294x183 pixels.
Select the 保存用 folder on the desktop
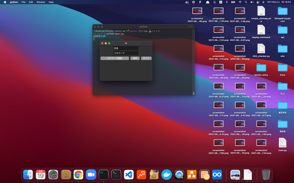point(282,124)
